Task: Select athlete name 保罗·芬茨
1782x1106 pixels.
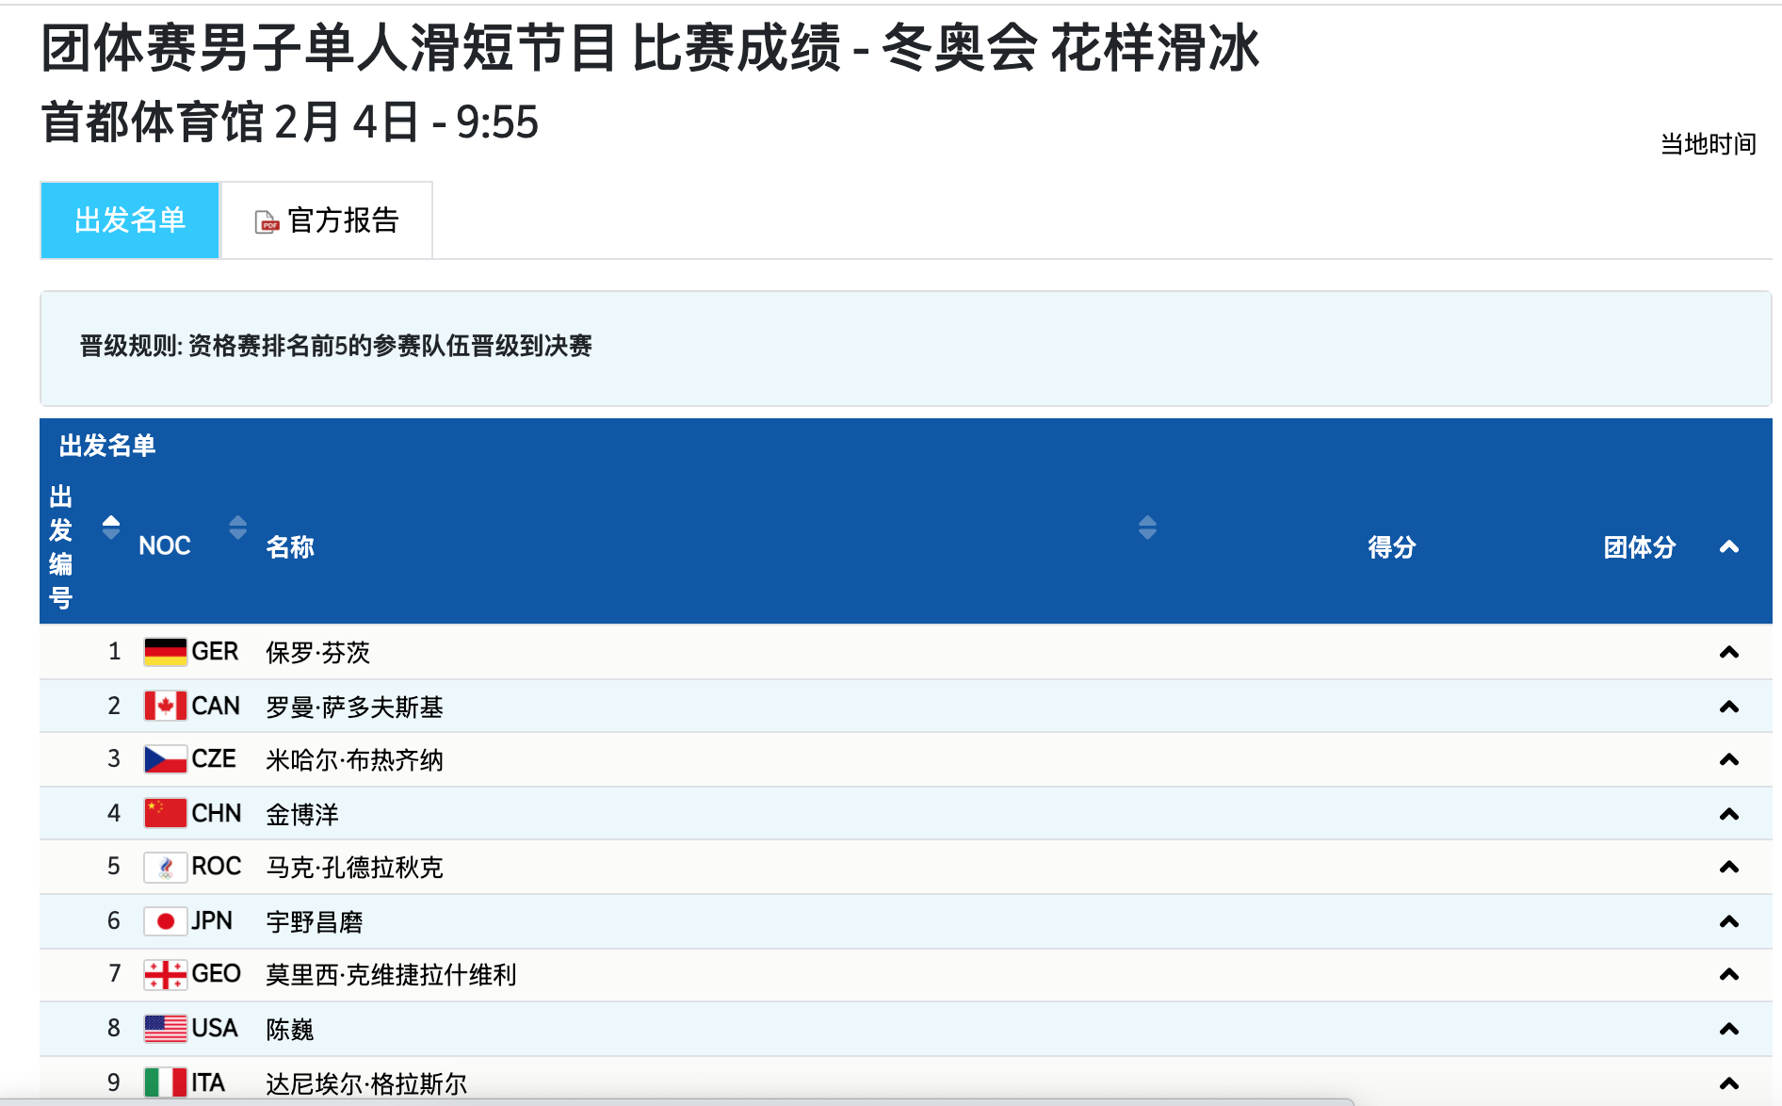Action: pos(317,652)
